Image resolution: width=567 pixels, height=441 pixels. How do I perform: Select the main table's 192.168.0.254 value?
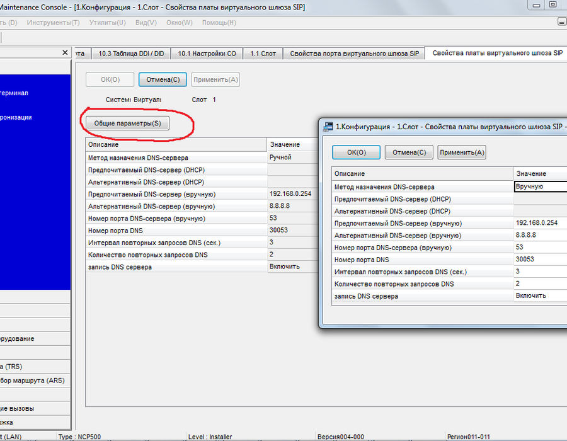[x=293, y=194]
